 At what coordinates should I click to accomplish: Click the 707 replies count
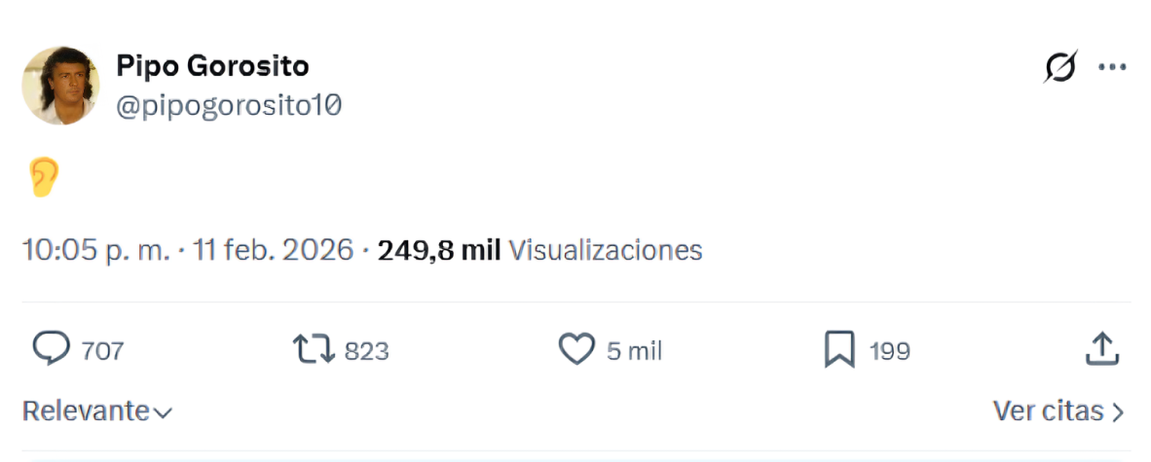102,350
